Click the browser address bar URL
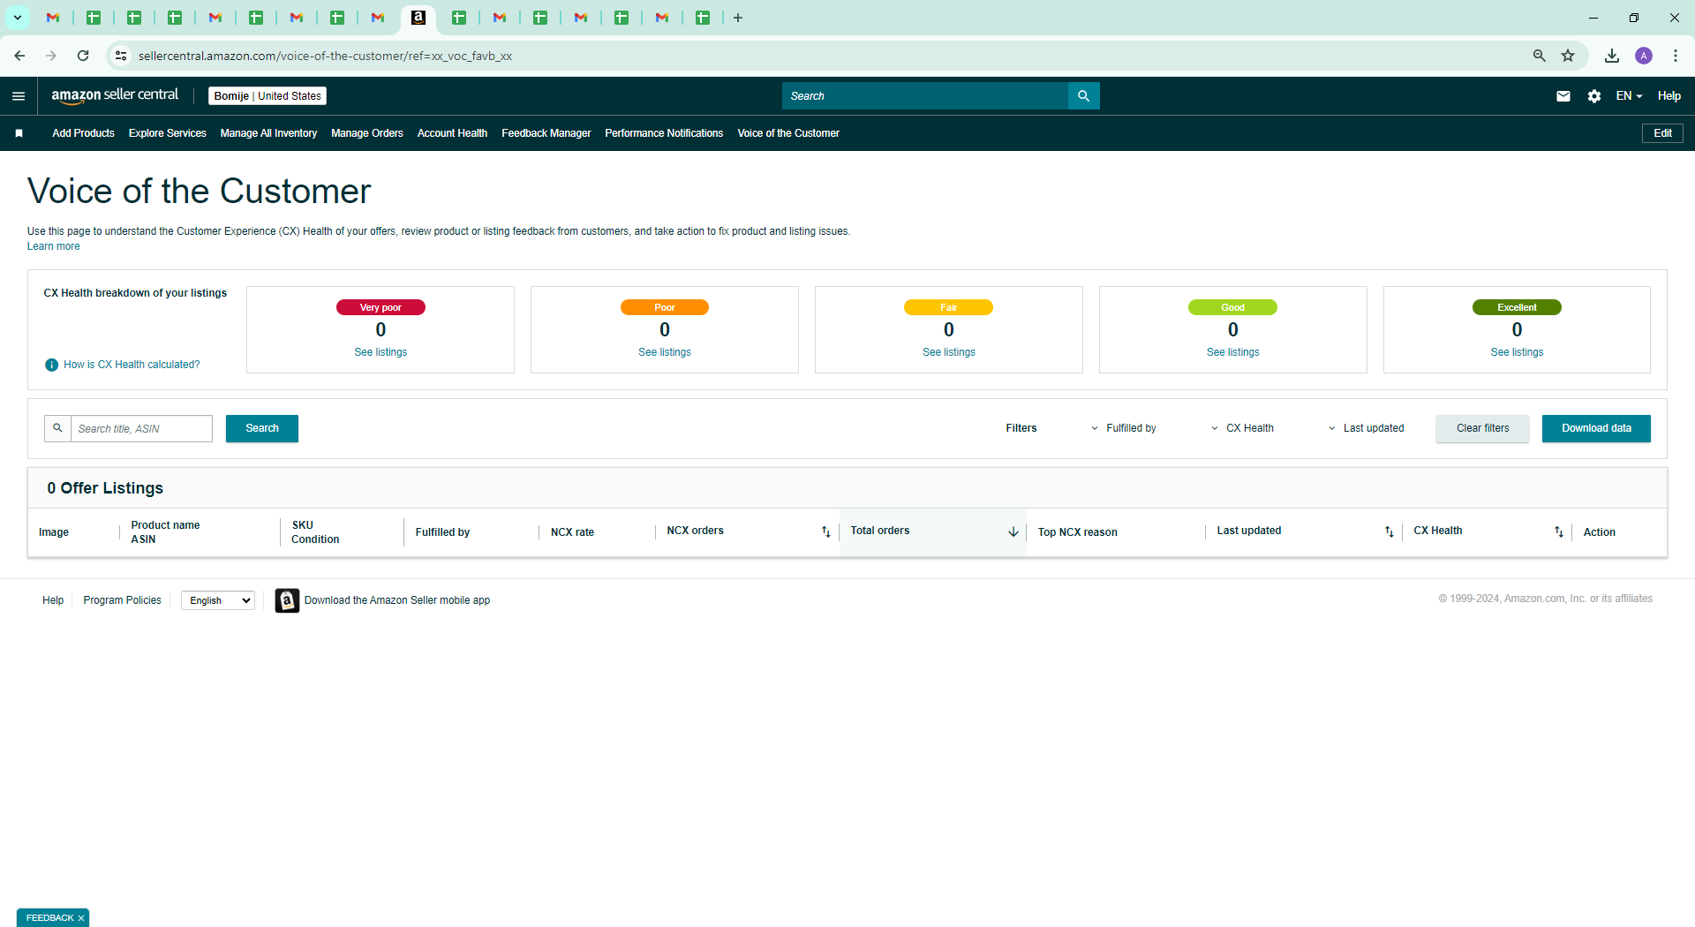 point(325,56)
